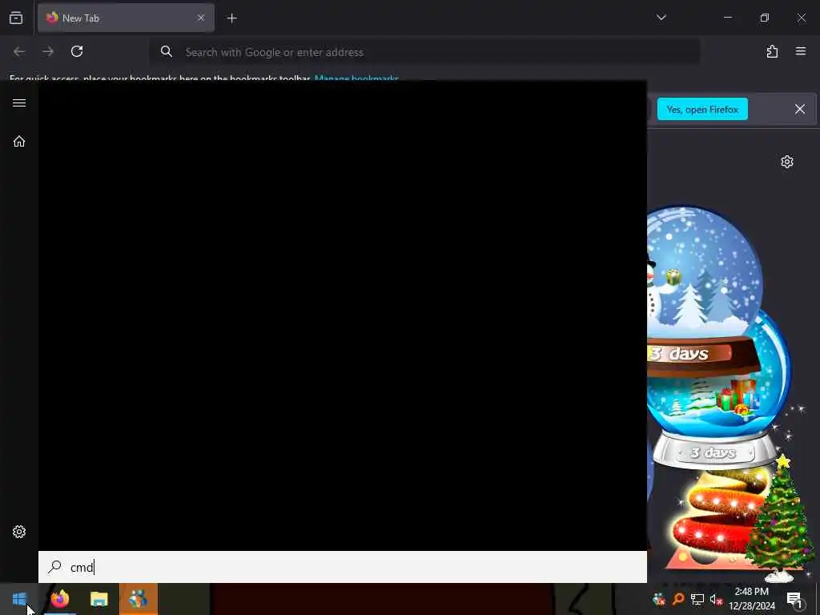
Task: Open a new tab with the plus button
Action: pos(231,18)
